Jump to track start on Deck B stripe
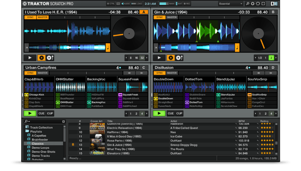 click(x=156, y=47)
